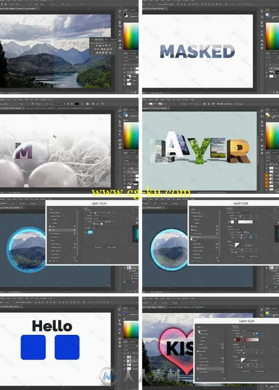This screenshot has height=390, width=279.
Task: Open the Technique dropdown in the Inner Glow dialog
Action: (239, 229)
